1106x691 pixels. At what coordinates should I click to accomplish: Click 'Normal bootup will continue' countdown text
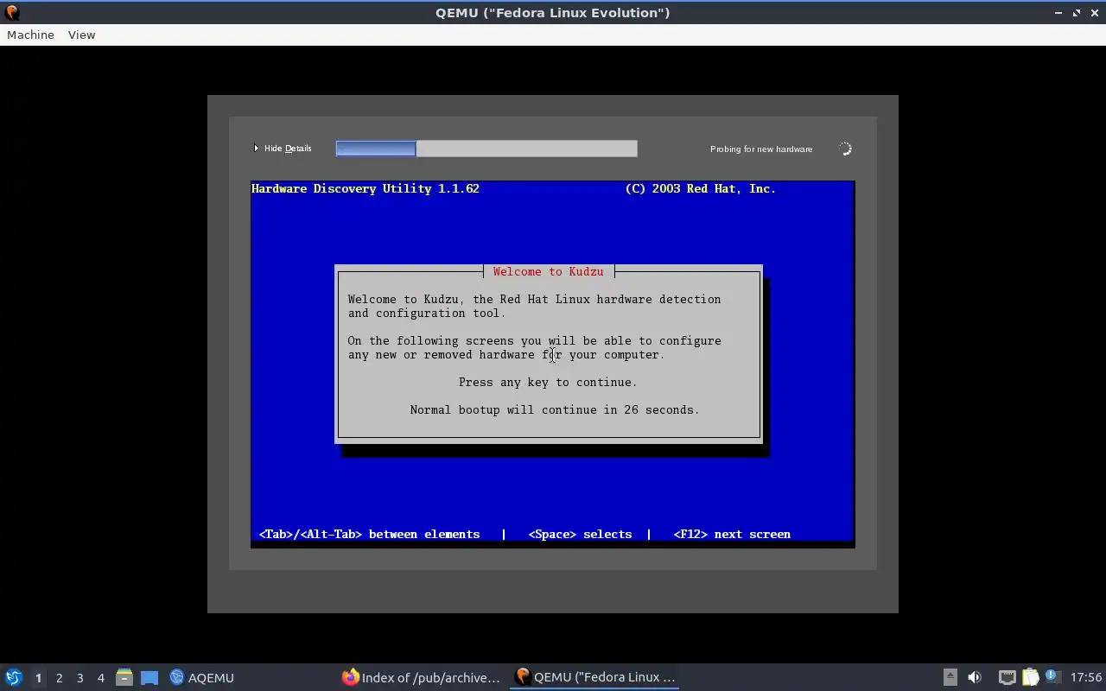tap(555, 409)
